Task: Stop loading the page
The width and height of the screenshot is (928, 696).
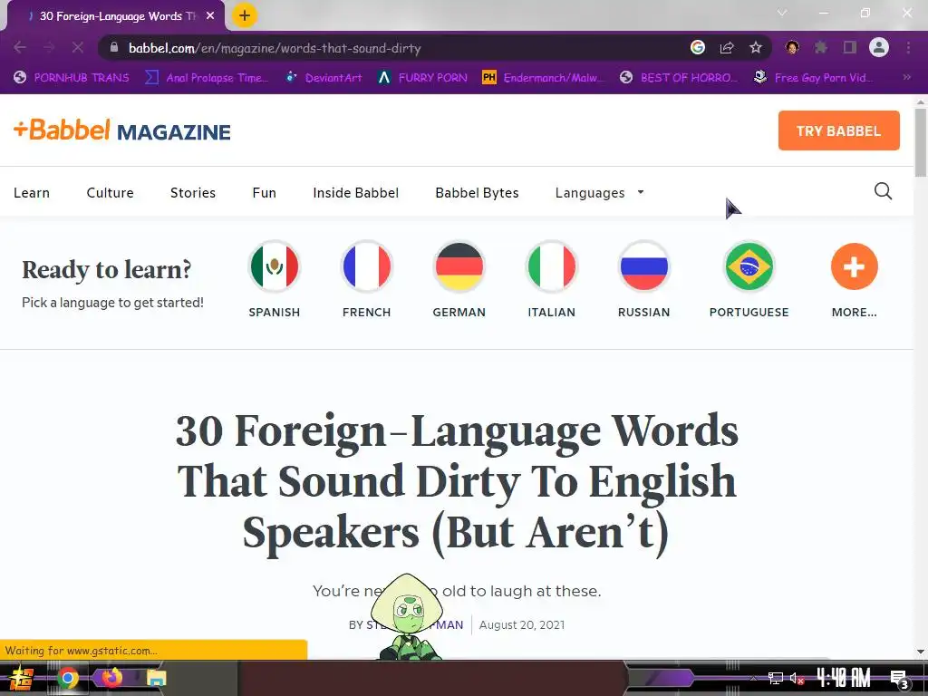Action: [x=78, y=47]
